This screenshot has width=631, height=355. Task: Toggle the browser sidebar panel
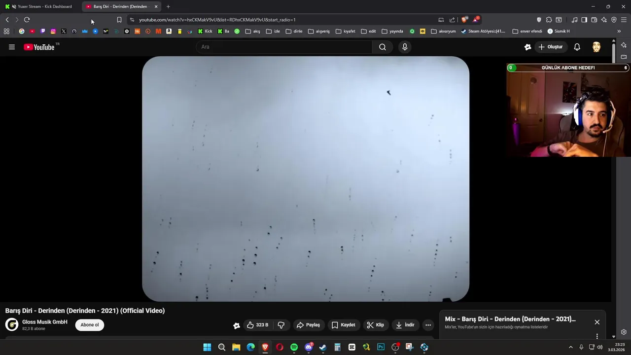[x=584, y=20]
